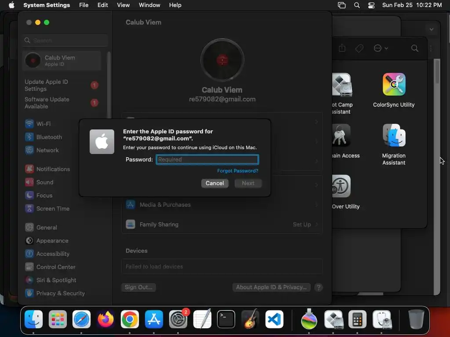
Task: Open the Apple menu
Action: 11,5
